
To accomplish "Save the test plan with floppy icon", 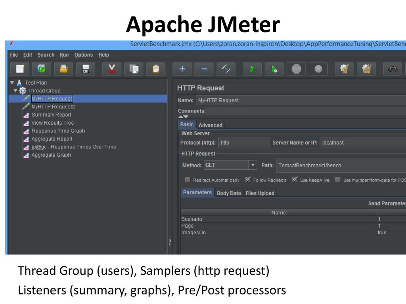I will pyautogui.click(x=86, y=69).
